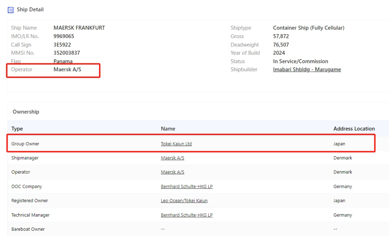The height and width of the screenshot is (236, 389).
Task: Open Maersk A/S link in Operator ownership row
Action: pos(173,172)
